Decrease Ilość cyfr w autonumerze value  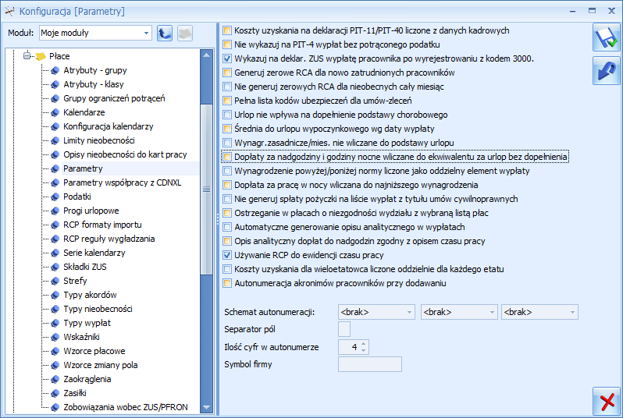coord(364,350)
